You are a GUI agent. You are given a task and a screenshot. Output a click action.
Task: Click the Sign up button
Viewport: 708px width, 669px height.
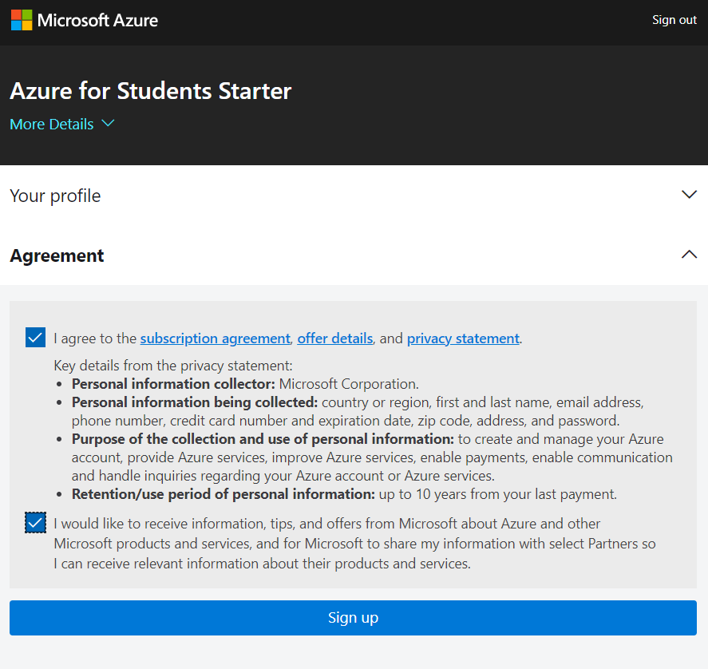[353, 617]
